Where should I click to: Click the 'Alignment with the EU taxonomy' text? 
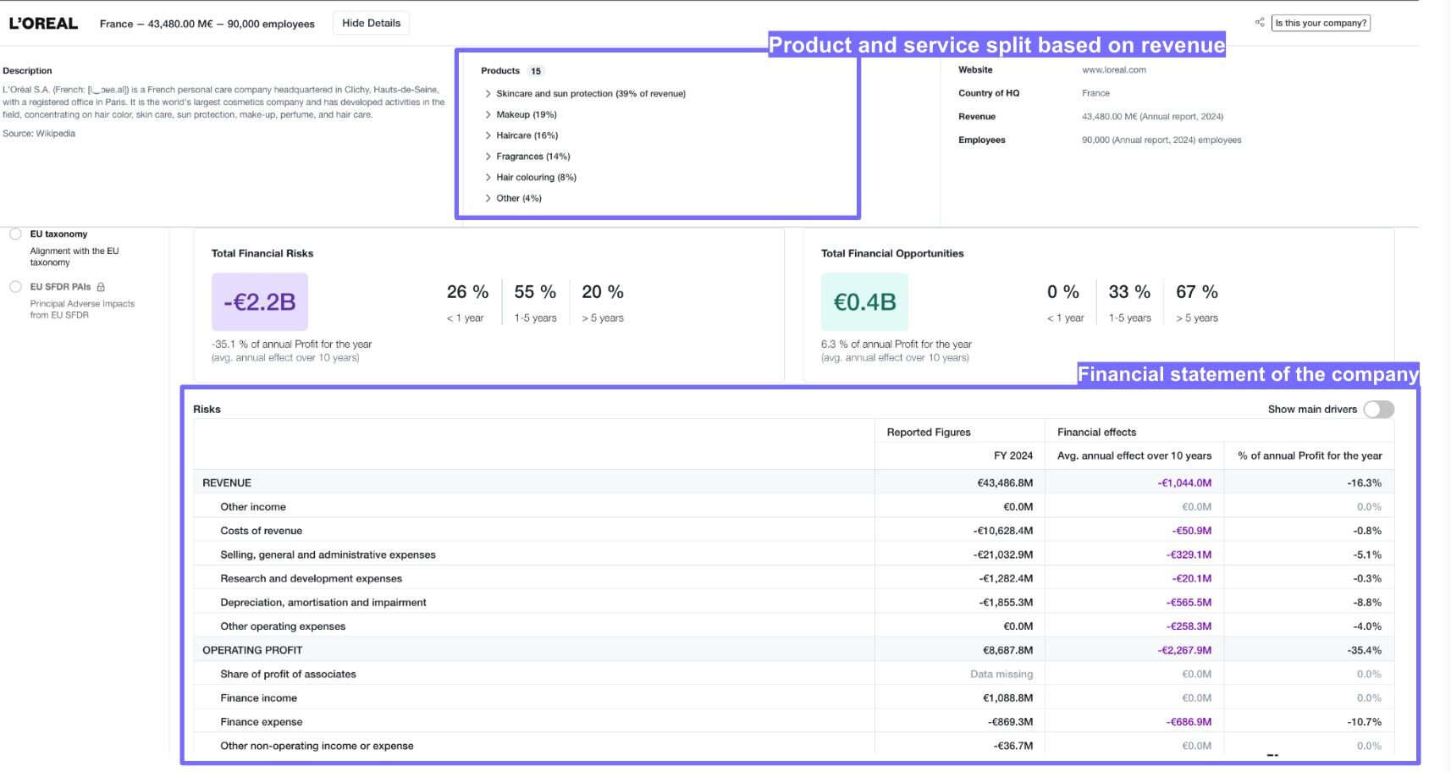tap(74, 256)
